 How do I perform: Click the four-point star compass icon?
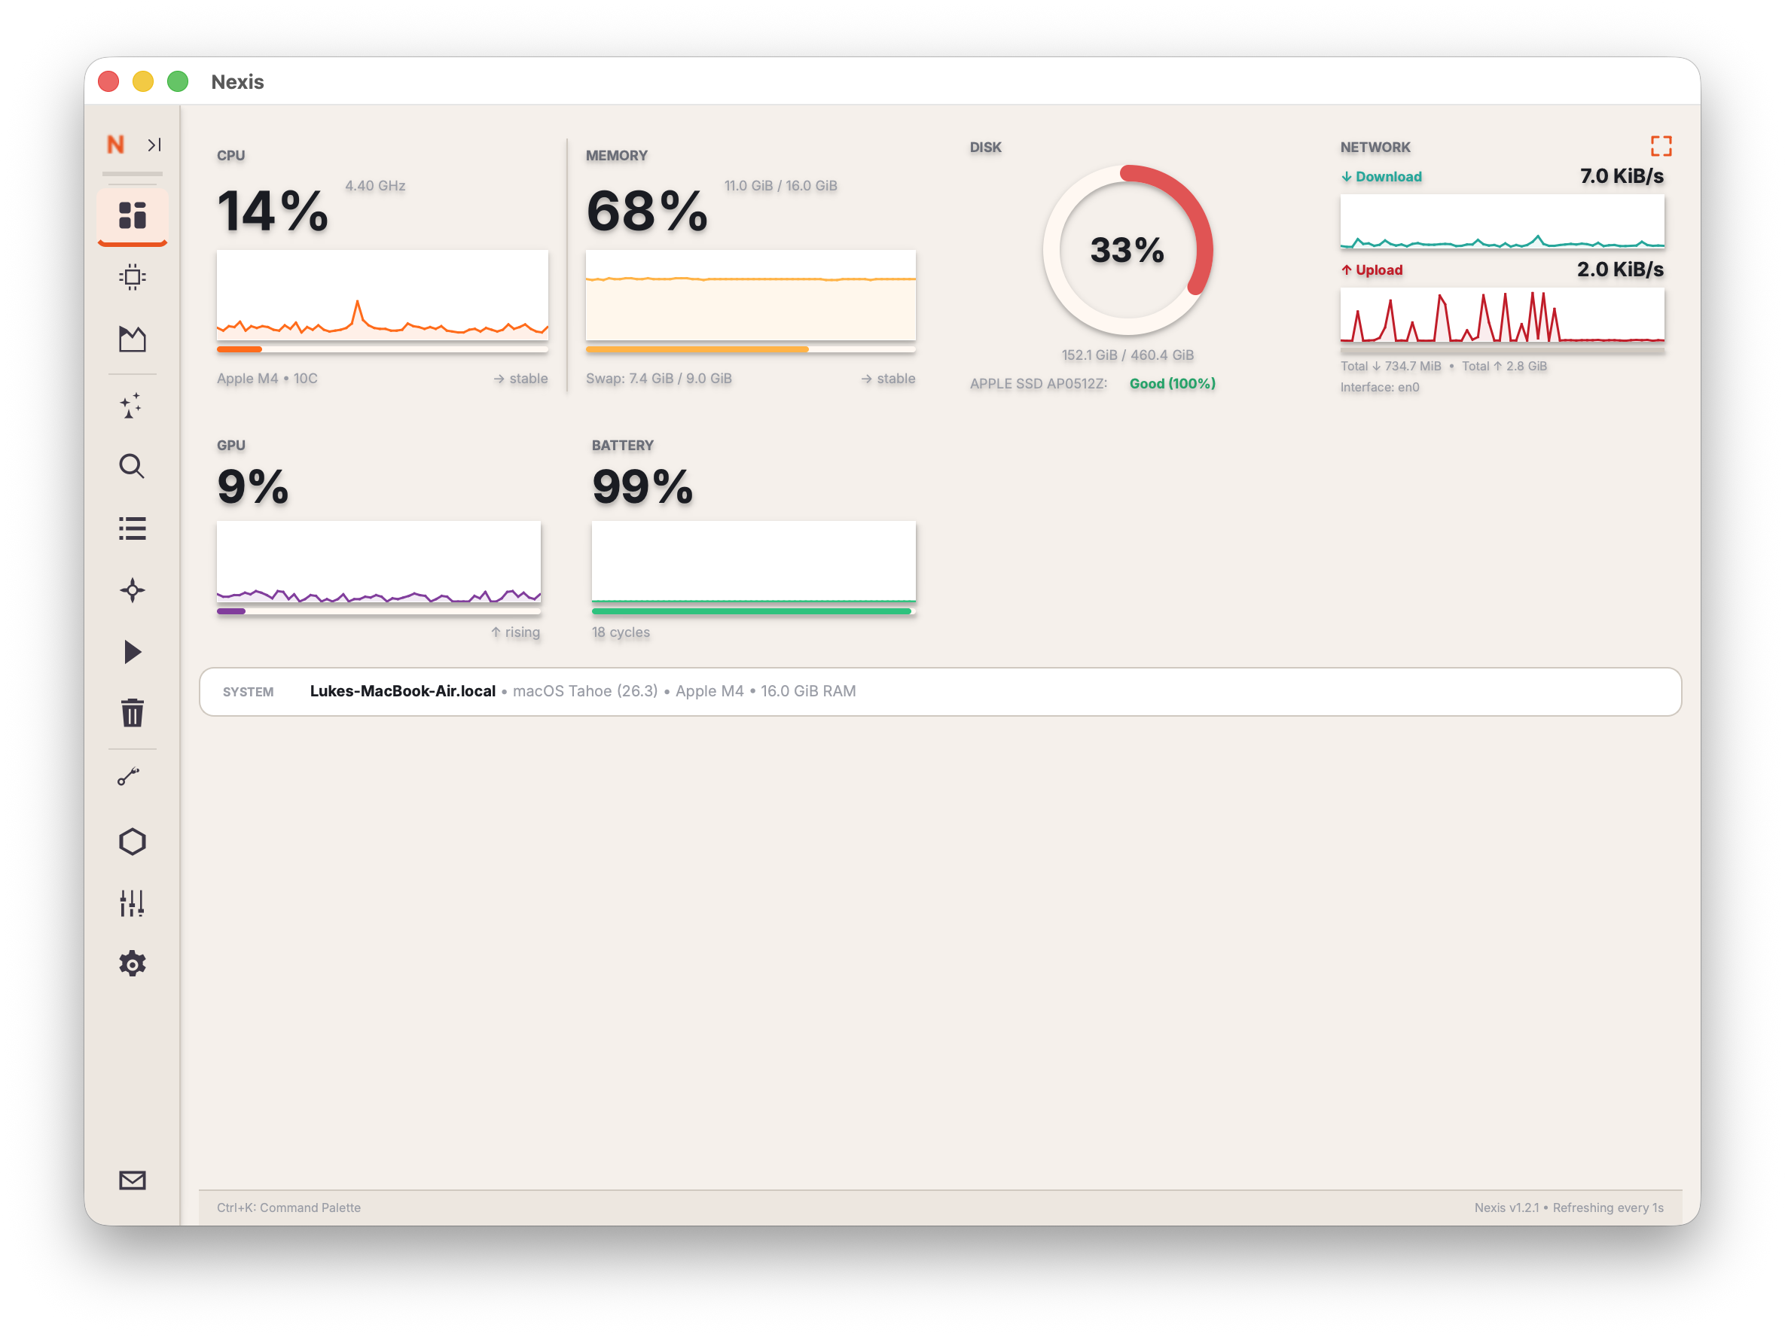tap(133, 590)
